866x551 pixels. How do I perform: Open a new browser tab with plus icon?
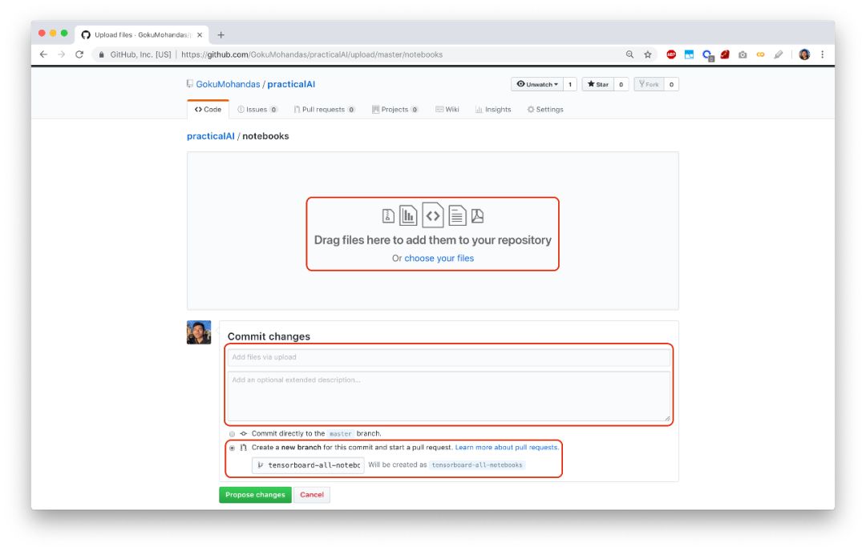pyautogui.click(x=221, y=34)
